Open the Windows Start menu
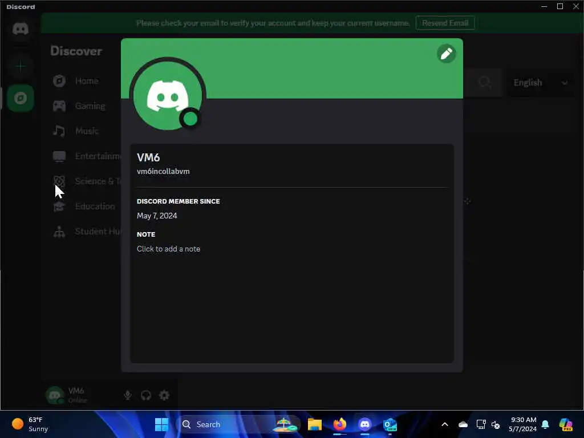The height and width of the screenshot is (438, 584). coord(161,424)
